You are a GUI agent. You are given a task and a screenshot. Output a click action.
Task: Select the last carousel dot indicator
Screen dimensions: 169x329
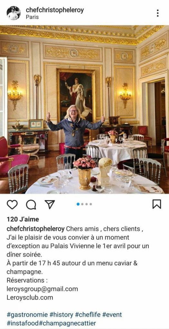click(91, 204)
